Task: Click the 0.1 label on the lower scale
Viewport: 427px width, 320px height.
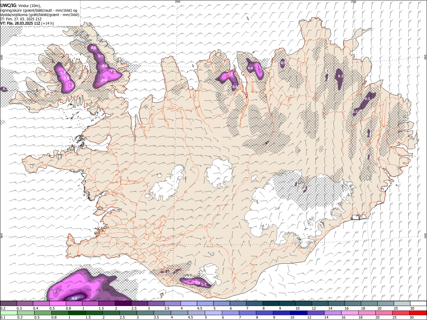Action: pyautogui.click(x=3, y=318)
